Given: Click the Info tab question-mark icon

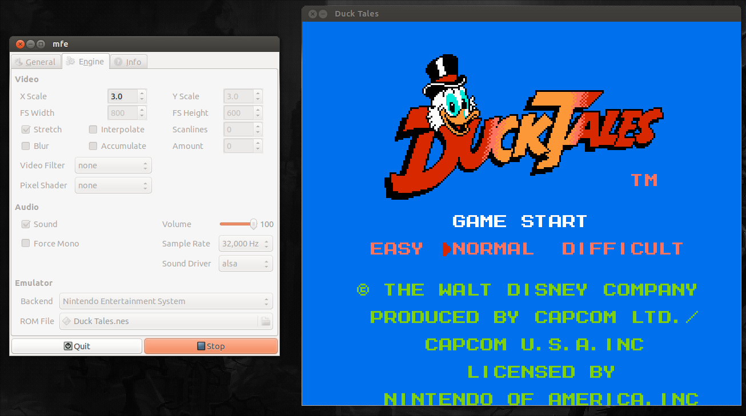Looking at the screenshot, I should coord(118,62).
